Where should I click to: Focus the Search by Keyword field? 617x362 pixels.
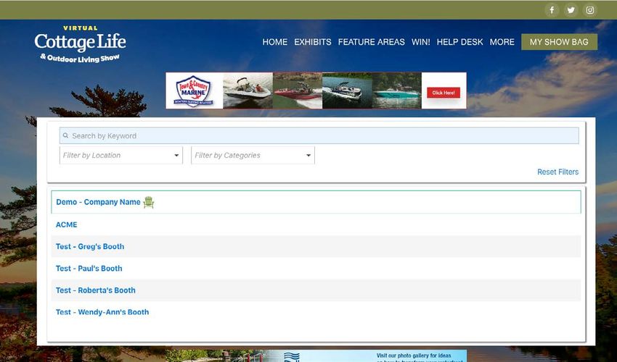coord(319,135)
